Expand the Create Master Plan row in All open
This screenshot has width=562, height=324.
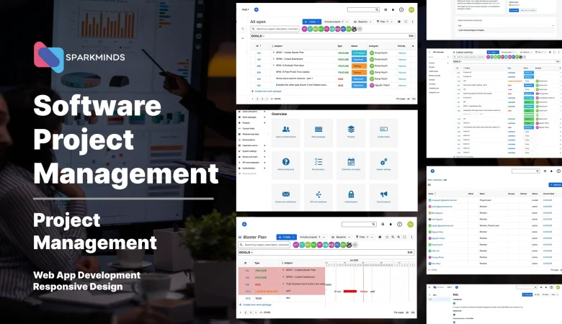pyautogui.click(x=274, y=53)
